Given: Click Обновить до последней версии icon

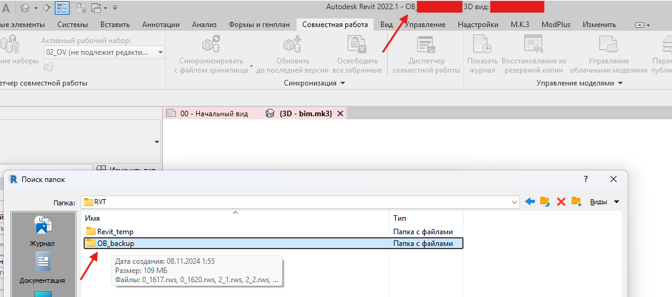Looking at the screenshot, I should click(292, 45).
